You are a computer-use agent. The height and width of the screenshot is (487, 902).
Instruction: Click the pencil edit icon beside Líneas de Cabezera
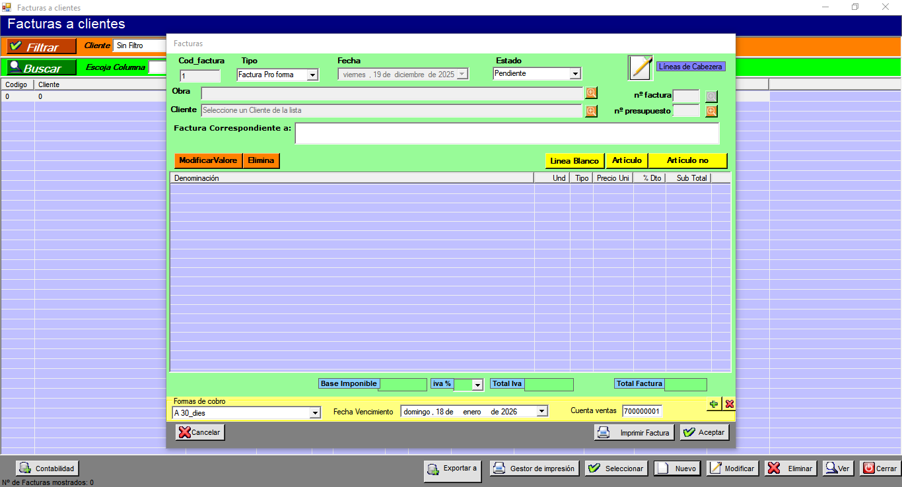[640, 67]
